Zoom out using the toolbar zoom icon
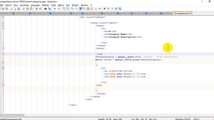The width and height of the screenshot is (214, 120). (x=58, y=9)
